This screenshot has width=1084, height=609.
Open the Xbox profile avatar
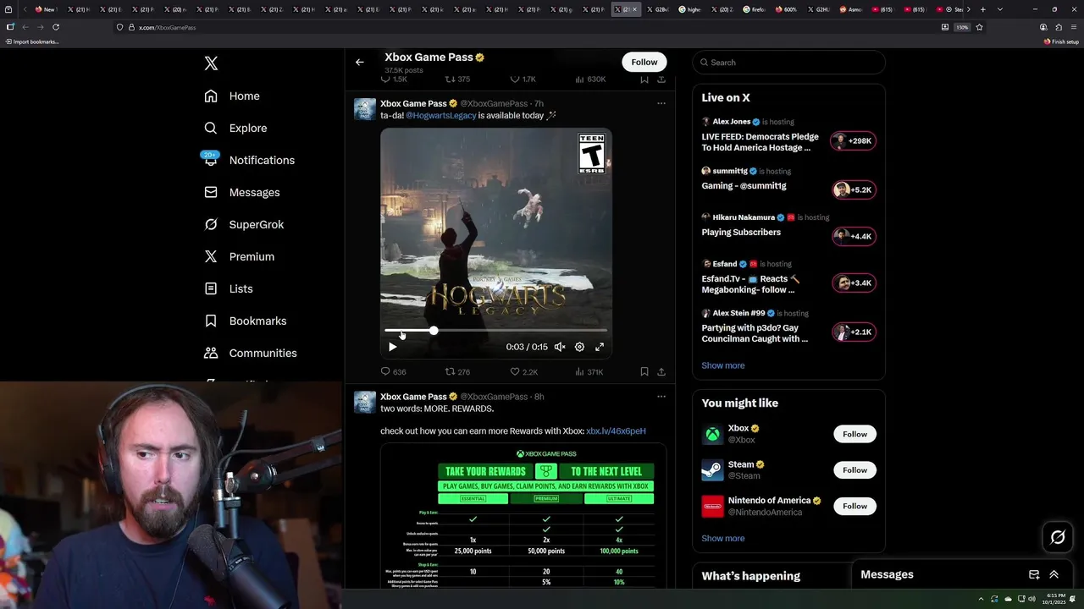713,434
